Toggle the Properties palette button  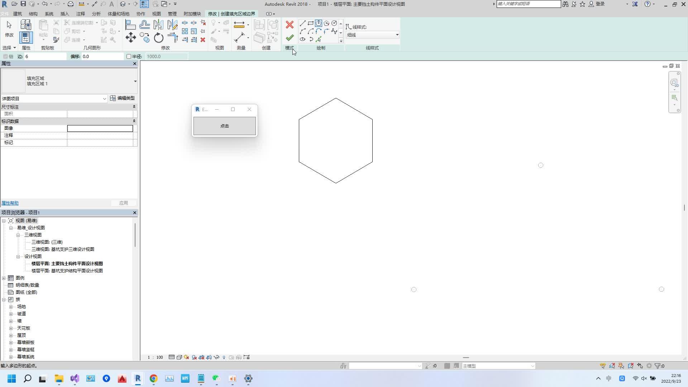click(x=26, y=37)
